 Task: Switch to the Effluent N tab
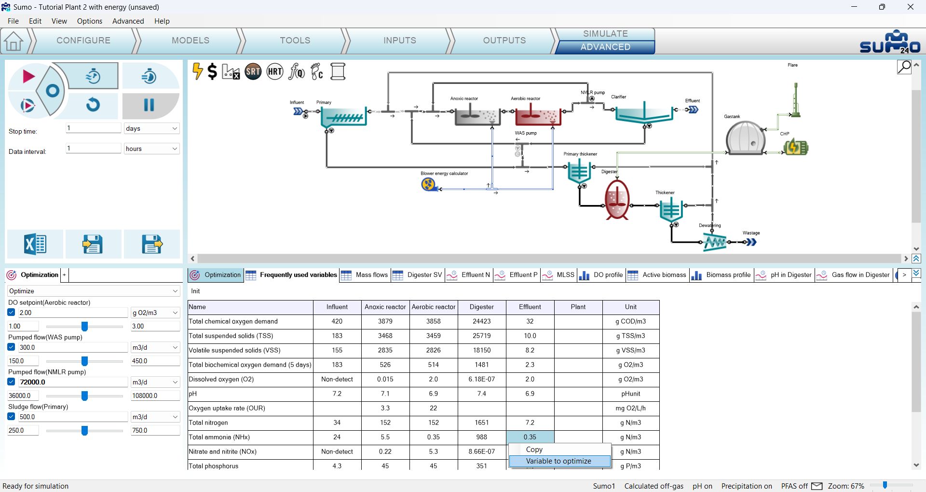click(469, 275)
